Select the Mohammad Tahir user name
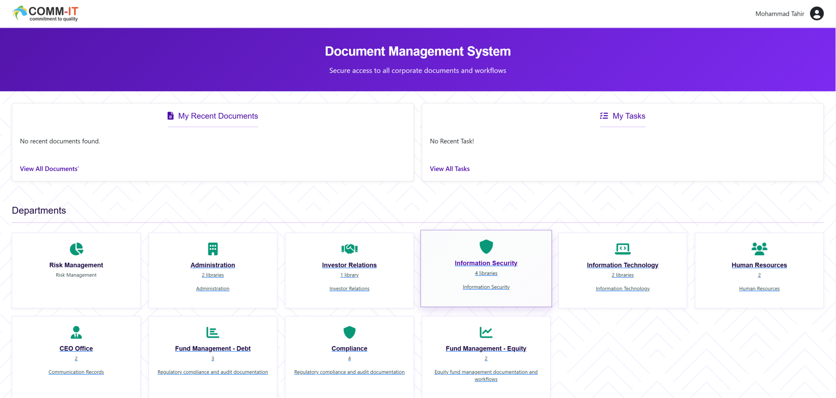Viewport: 836px width, 398px height. tap(780, 14)
